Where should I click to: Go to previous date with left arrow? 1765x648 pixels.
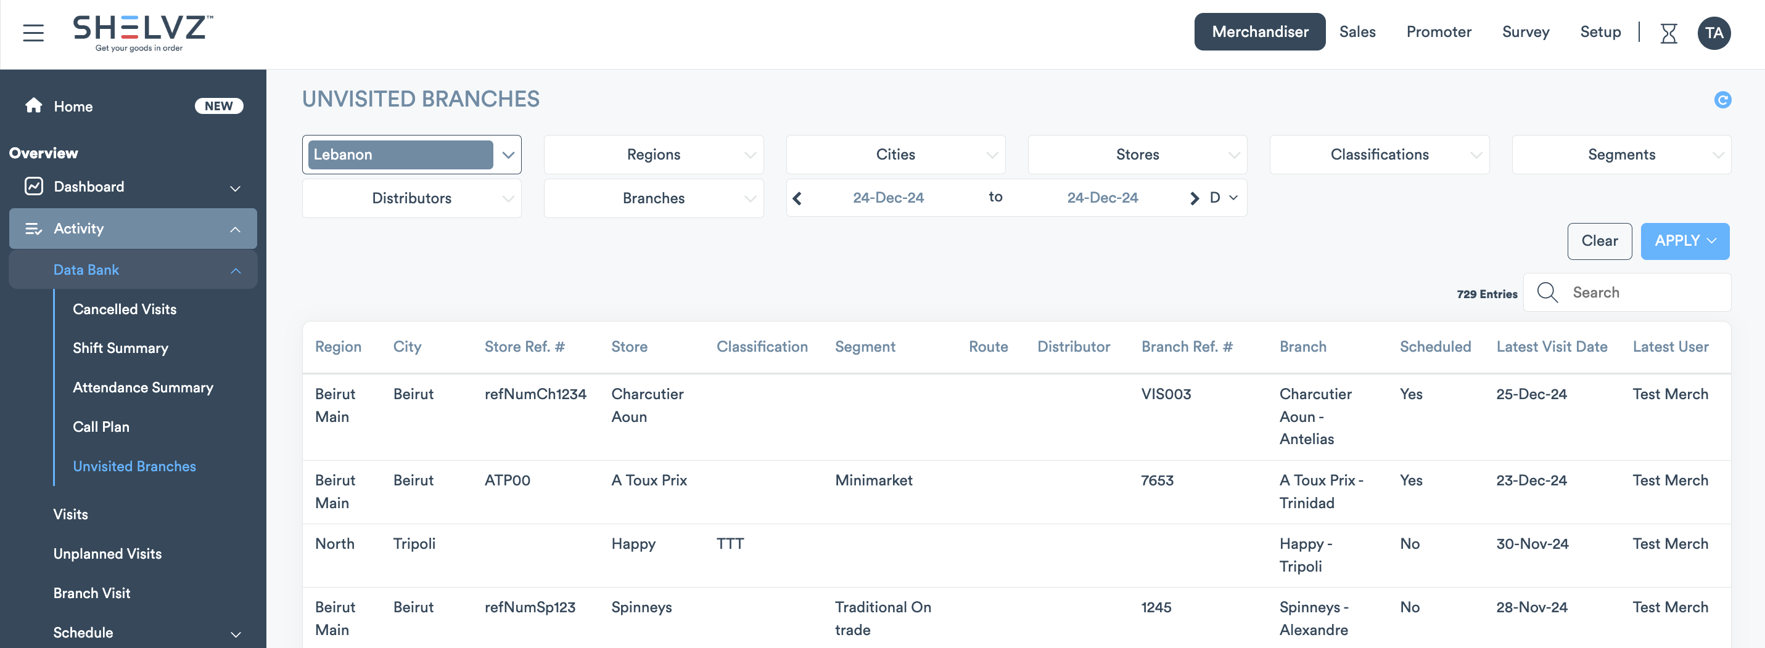(797, 198)
